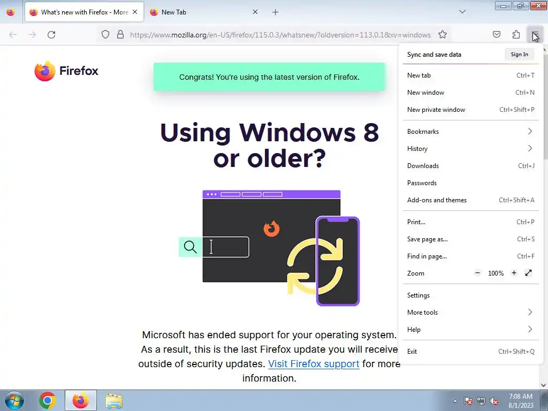Open a New private window
The width and height of the screenshot is (548, 411).
(471, 110)
